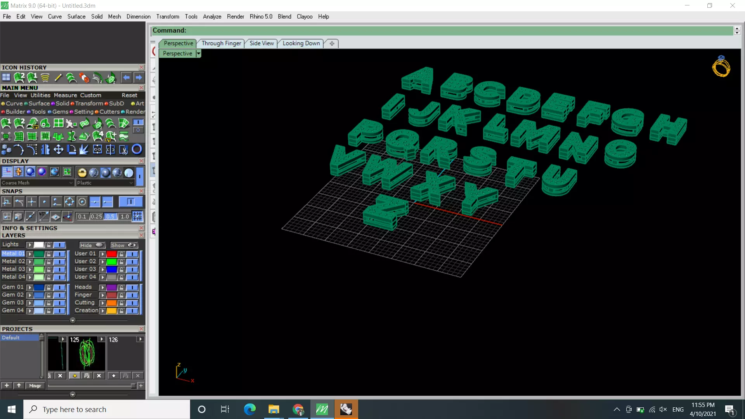This screenshot has width=745, height=419.
Task: Toggle visibility switch for User 01 layer
Action: pyautogui.click(x=132, y=254)
